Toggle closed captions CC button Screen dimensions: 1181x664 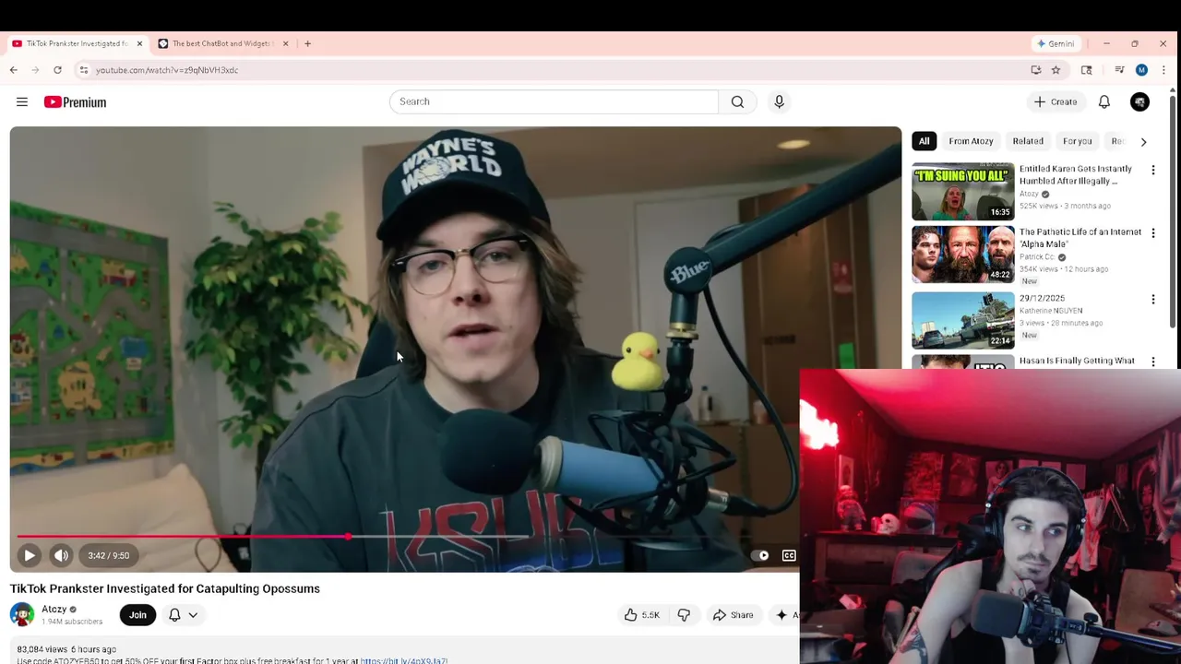point(789,555)
